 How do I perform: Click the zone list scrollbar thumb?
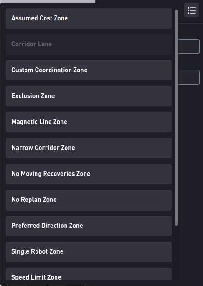pyautogui.click(x=176, y=118)
